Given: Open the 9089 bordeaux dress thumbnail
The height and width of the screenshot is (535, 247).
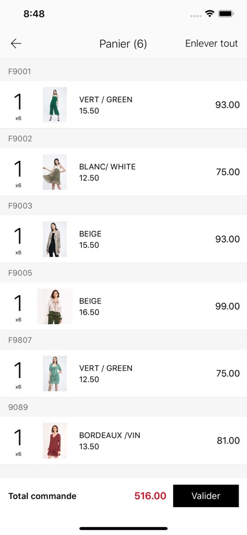Looking at the screenshot, I should [x=54, y=440].
